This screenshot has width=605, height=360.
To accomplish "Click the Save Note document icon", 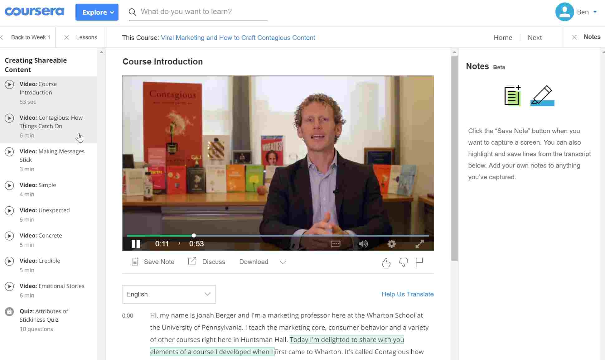I will click(x=135, y=262).
